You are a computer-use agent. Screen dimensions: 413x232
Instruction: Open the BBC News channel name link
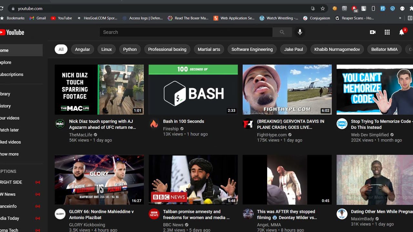[173, 225]
